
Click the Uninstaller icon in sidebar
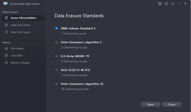6,56
